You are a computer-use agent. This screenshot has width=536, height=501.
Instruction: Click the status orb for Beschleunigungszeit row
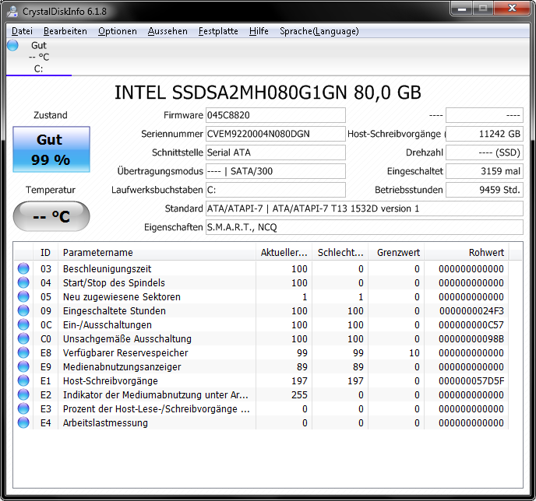pyautogui.click(x=23, y=268)
